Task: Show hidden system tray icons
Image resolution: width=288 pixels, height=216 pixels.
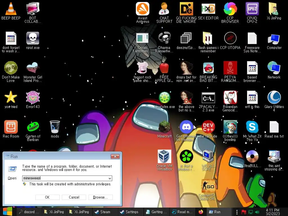Action: 237,212
